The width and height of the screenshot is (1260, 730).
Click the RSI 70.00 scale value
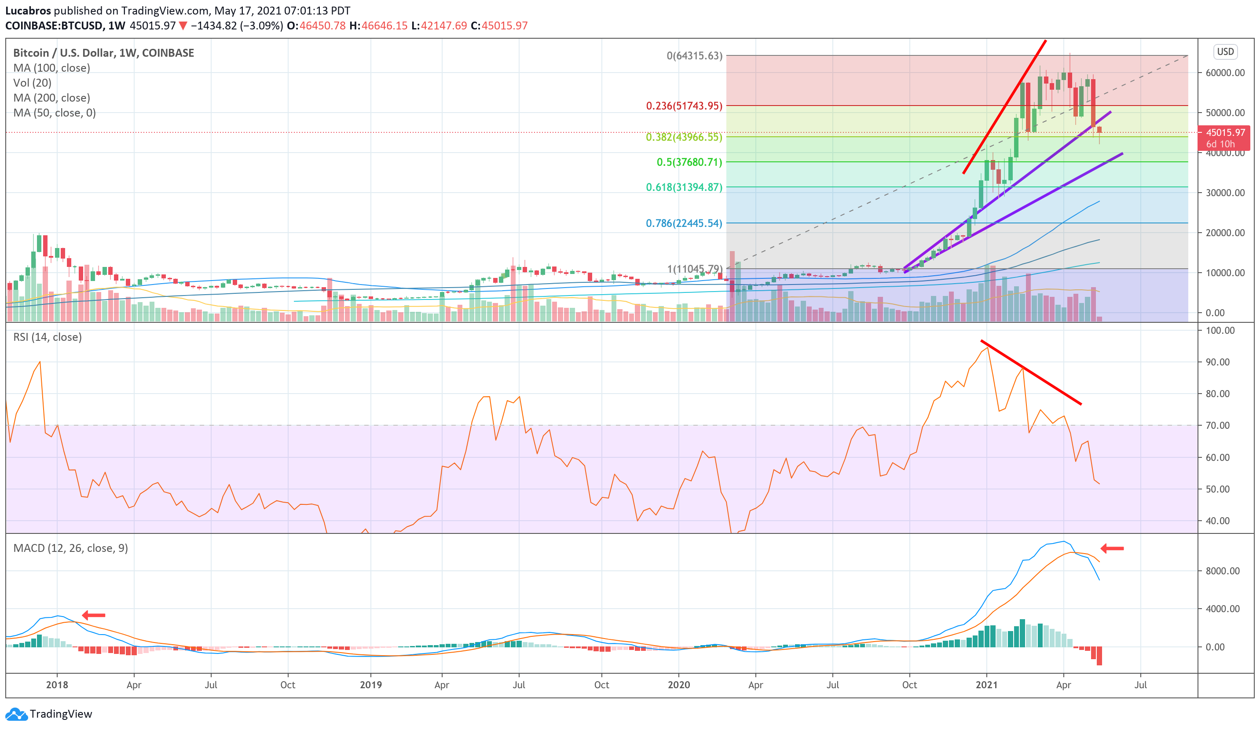1217,426
